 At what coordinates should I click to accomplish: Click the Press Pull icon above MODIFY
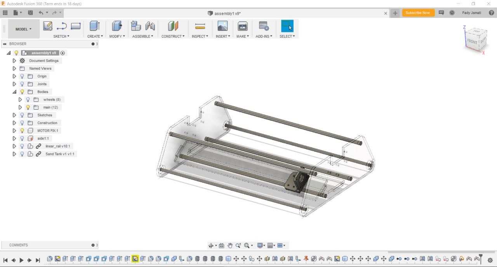[117, 26]
